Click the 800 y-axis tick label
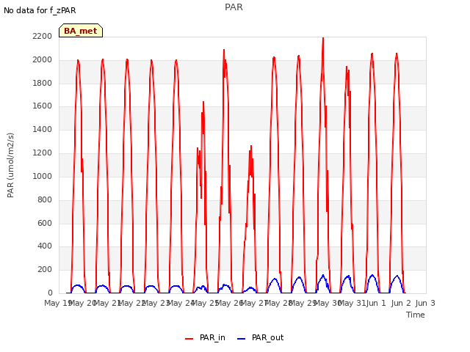The height and width of the screenshot is (352, 470). coord(45,199)
